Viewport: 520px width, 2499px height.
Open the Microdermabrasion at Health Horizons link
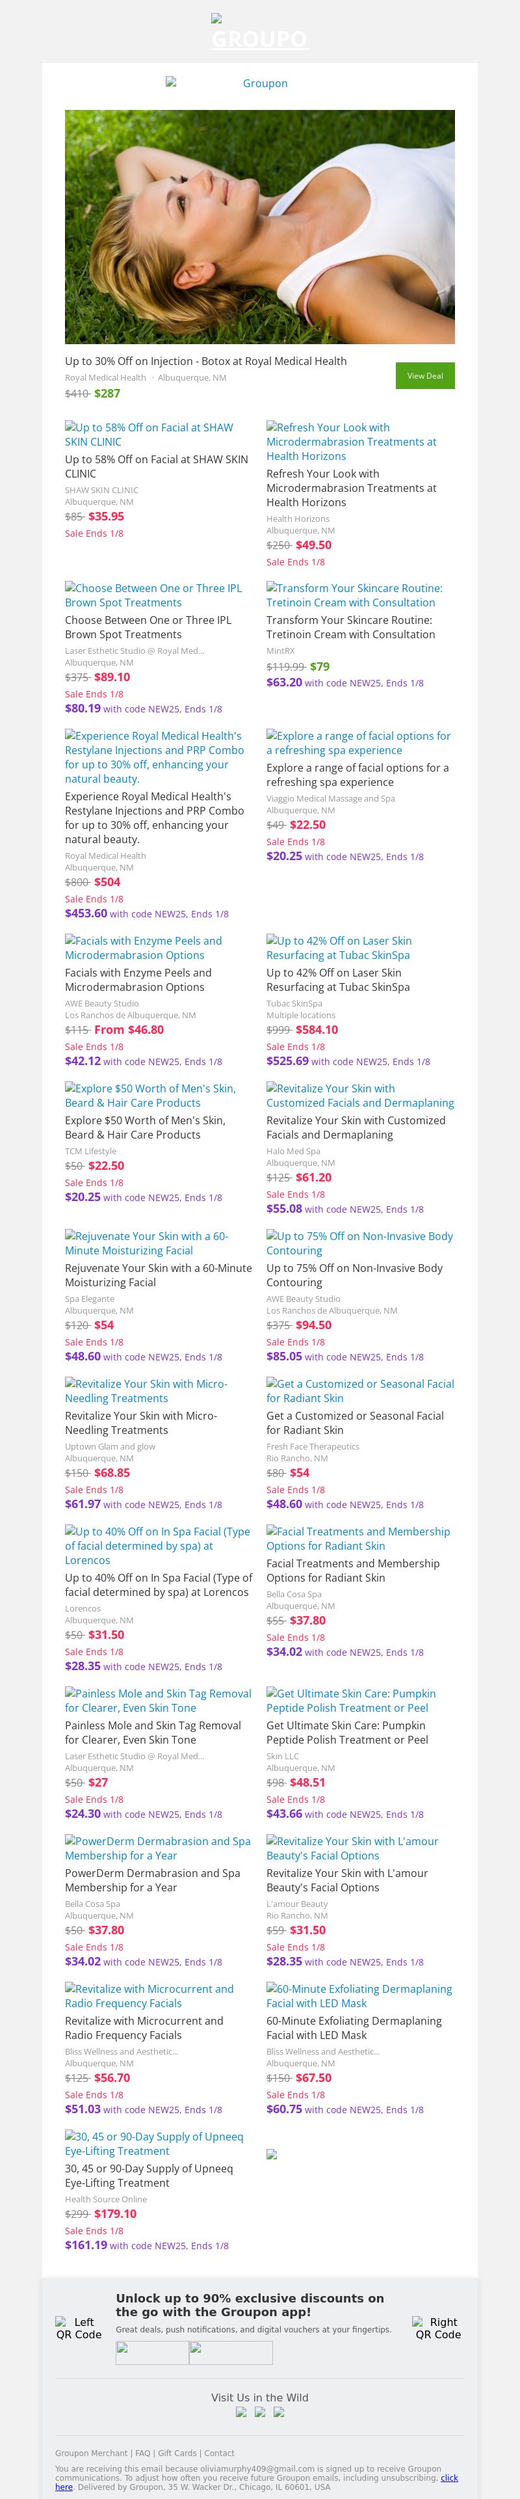click(350, 441)
